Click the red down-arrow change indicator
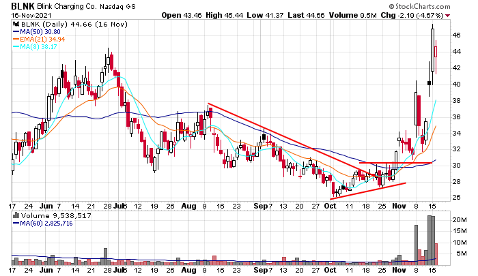The height and width of the screenshot is (276, 478). coord(447,16)
